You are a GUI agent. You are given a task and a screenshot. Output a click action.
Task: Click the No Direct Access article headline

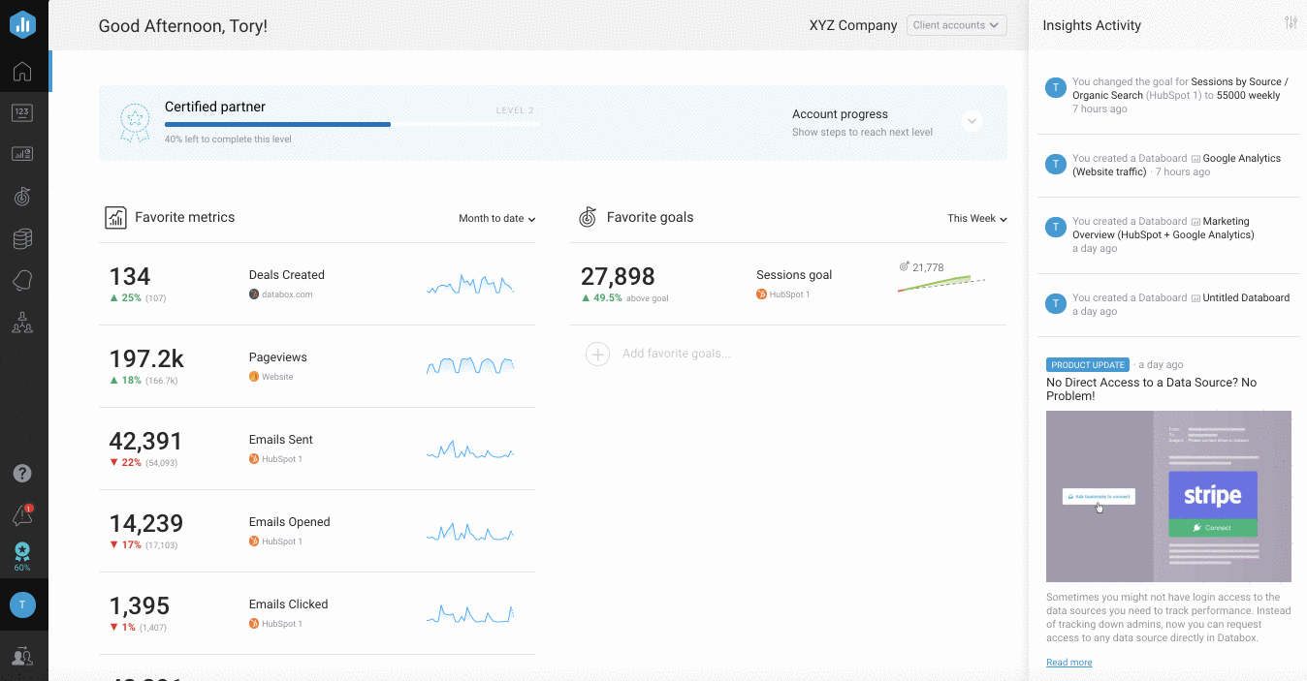pyautogui.click(x=1151, y=389)
